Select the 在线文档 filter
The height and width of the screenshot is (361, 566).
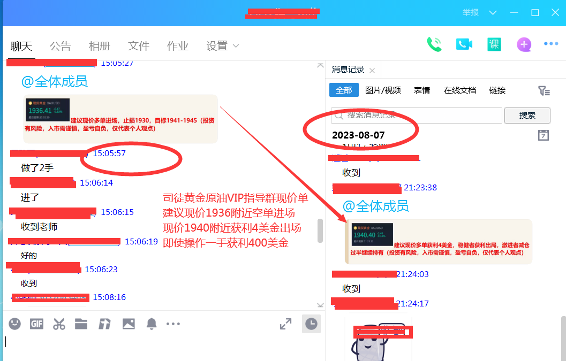click(x=460, y=90)
